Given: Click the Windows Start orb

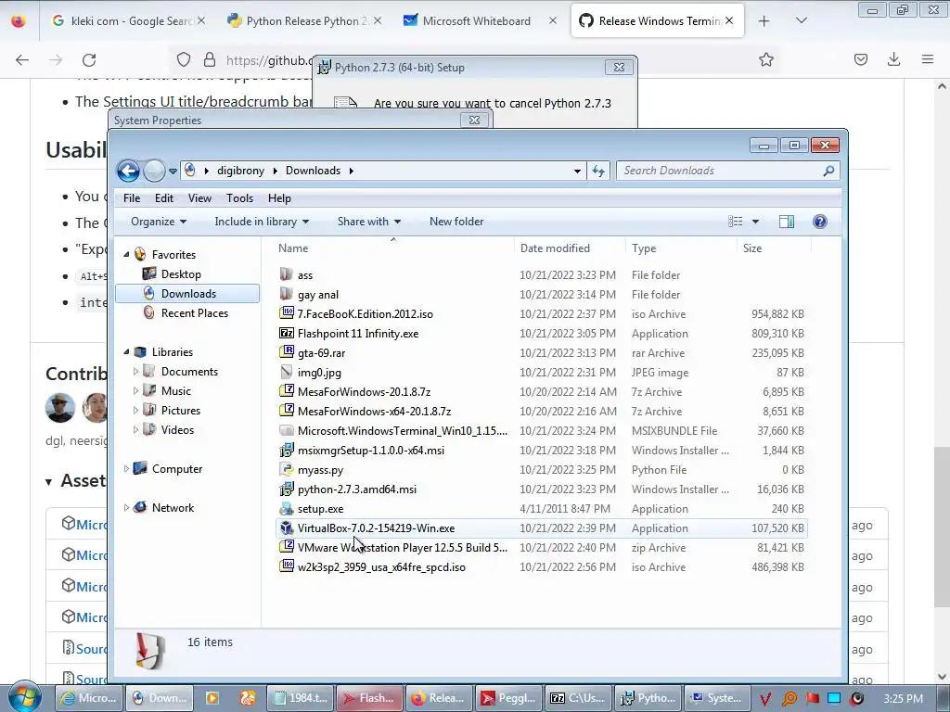Looking at the screenshot, I should click(x=25, y=698).
